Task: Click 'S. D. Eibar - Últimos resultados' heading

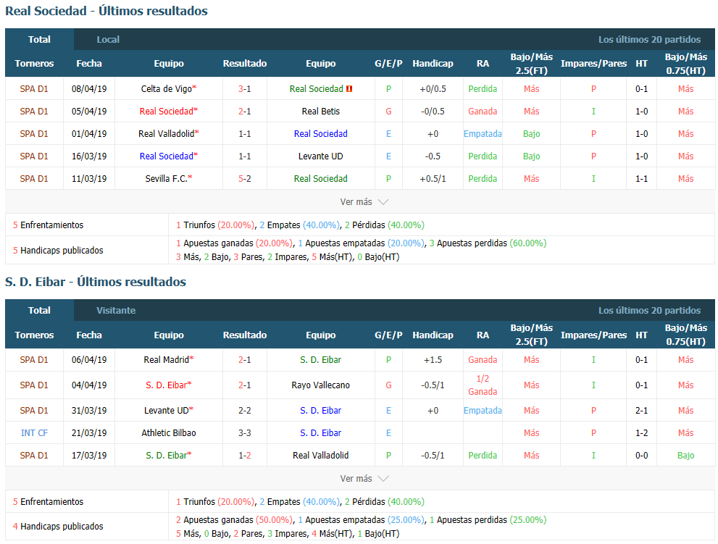Action: [x=96, y=282]
